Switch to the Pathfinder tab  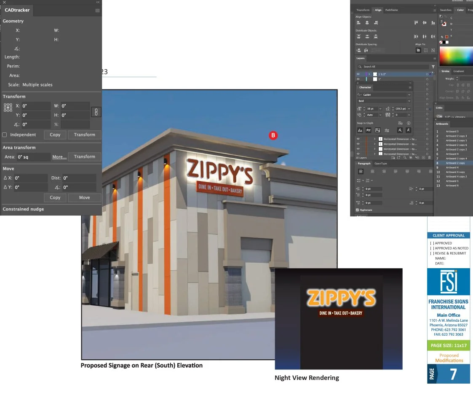click(392, 10)
